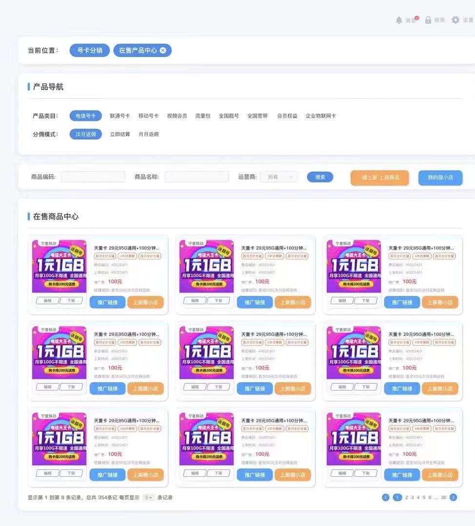Open the 运营商 dropdown showing 所有
This screenshot has height=526, width=475.
pyautogui.click(x=278, y=177)
